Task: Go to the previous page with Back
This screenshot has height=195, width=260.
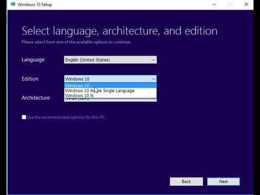Action: pos(186,181)
